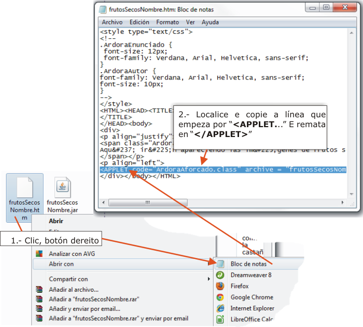This screenshot has width=363, height=327.
Task: Click the Google Chrome icon
Action: click(220, 297)
